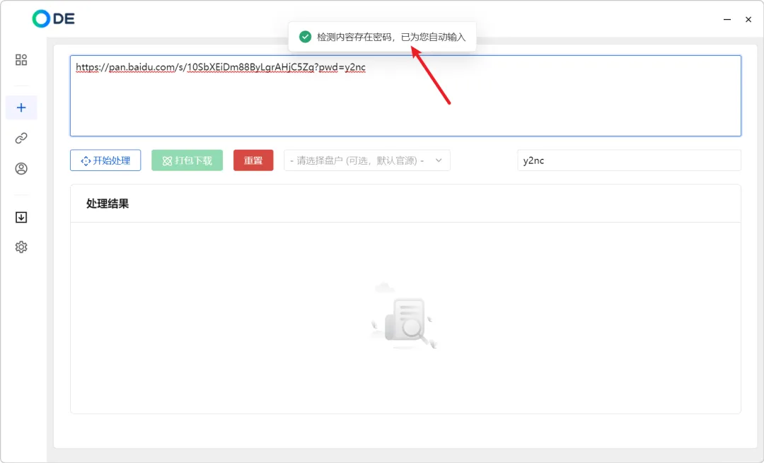The width and height of the screenshot is (764, 463).
Task: Click the 打包下载 button
Action: tap(187, 160)
